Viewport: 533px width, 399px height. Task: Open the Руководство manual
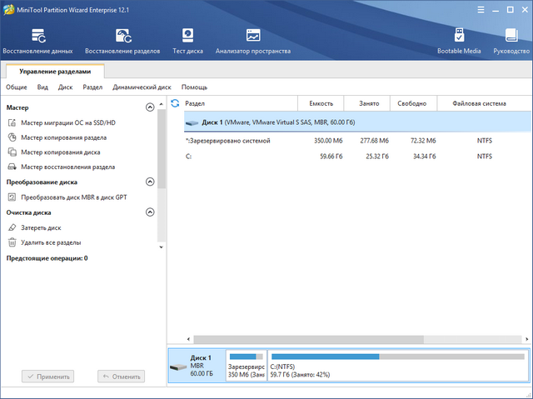[511, 41]
